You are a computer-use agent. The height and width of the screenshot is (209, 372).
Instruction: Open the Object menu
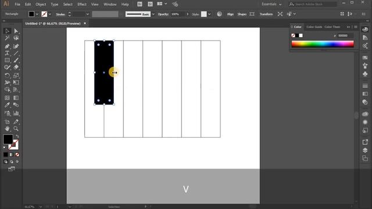41,4
